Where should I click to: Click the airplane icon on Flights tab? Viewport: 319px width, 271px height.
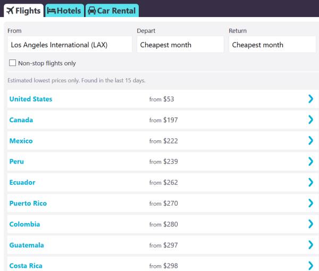click(x=10, y=11)
